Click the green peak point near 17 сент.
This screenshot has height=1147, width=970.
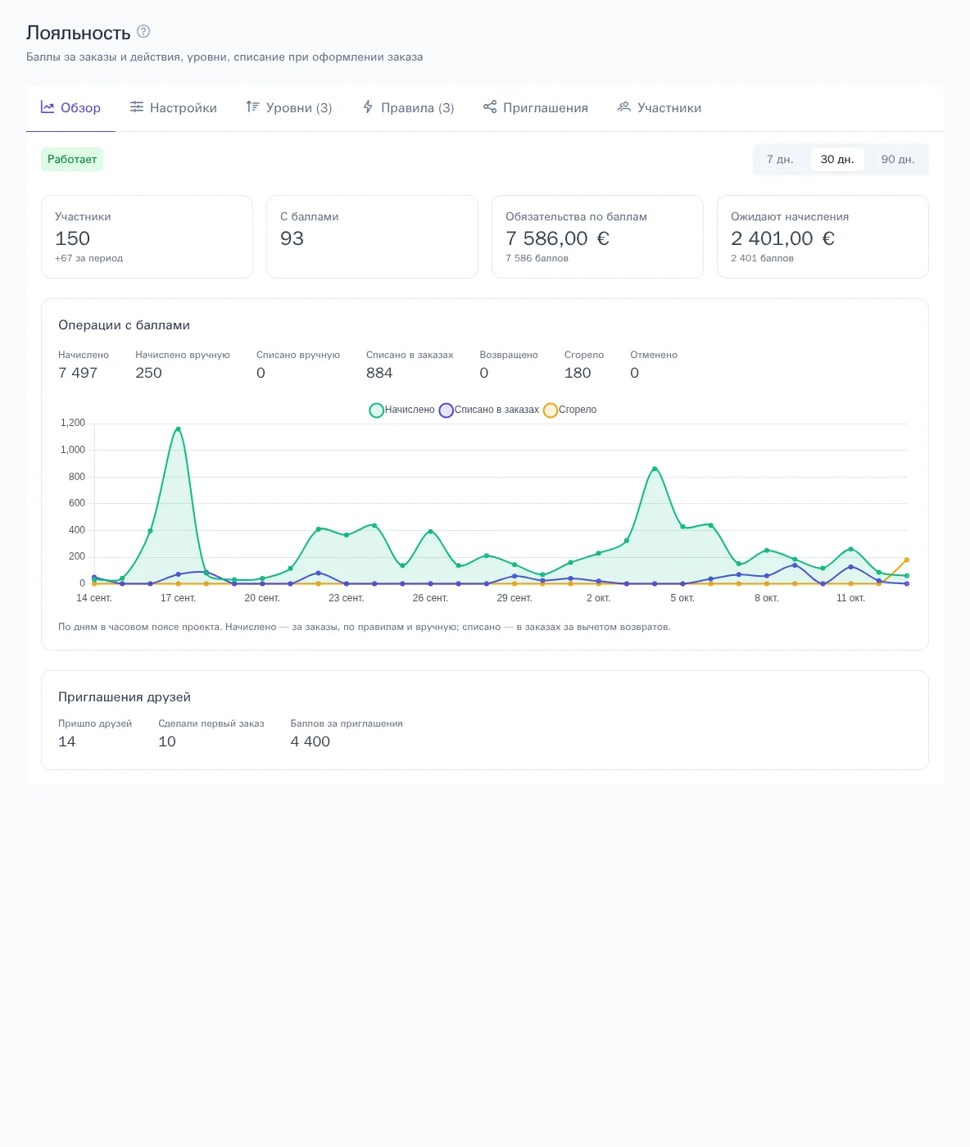tap(178, 429)
